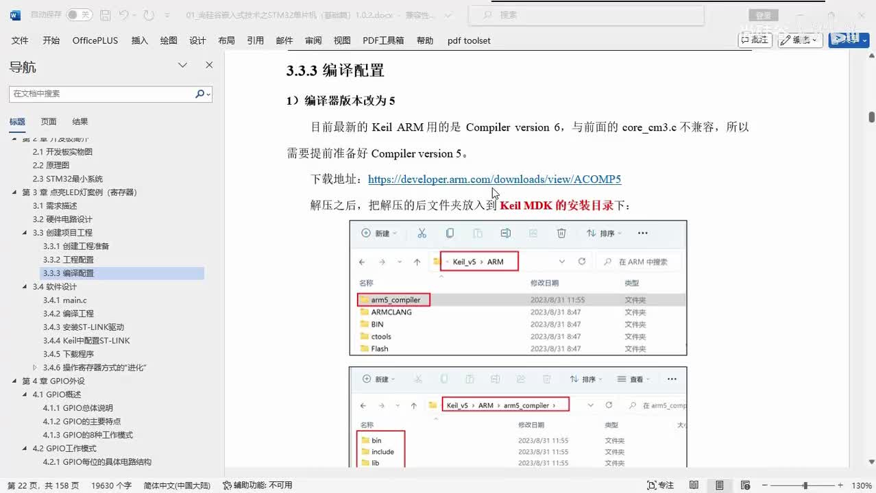Click the 19630 个字 word count
876x493 pixels.
click(x=111, y=485)
